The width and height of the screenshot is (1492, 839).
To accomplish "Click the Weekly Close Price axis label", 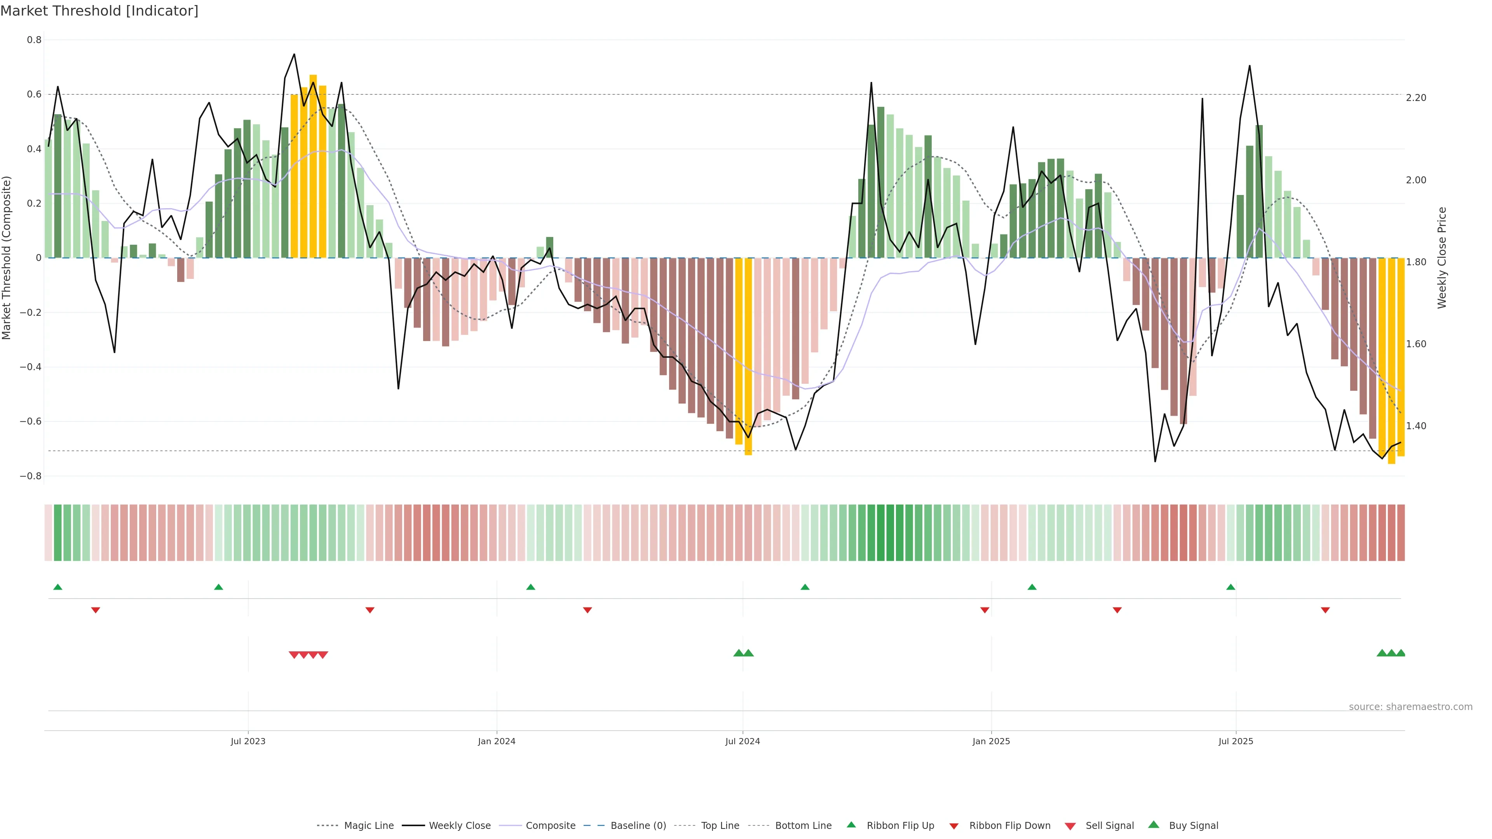I will [x=1441, y=258].
